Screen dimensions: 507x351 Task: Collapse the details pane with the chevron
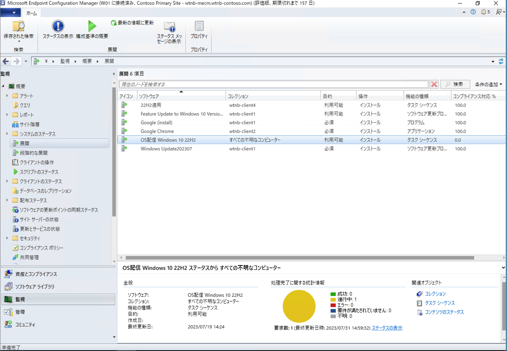(x=503, y=268)
